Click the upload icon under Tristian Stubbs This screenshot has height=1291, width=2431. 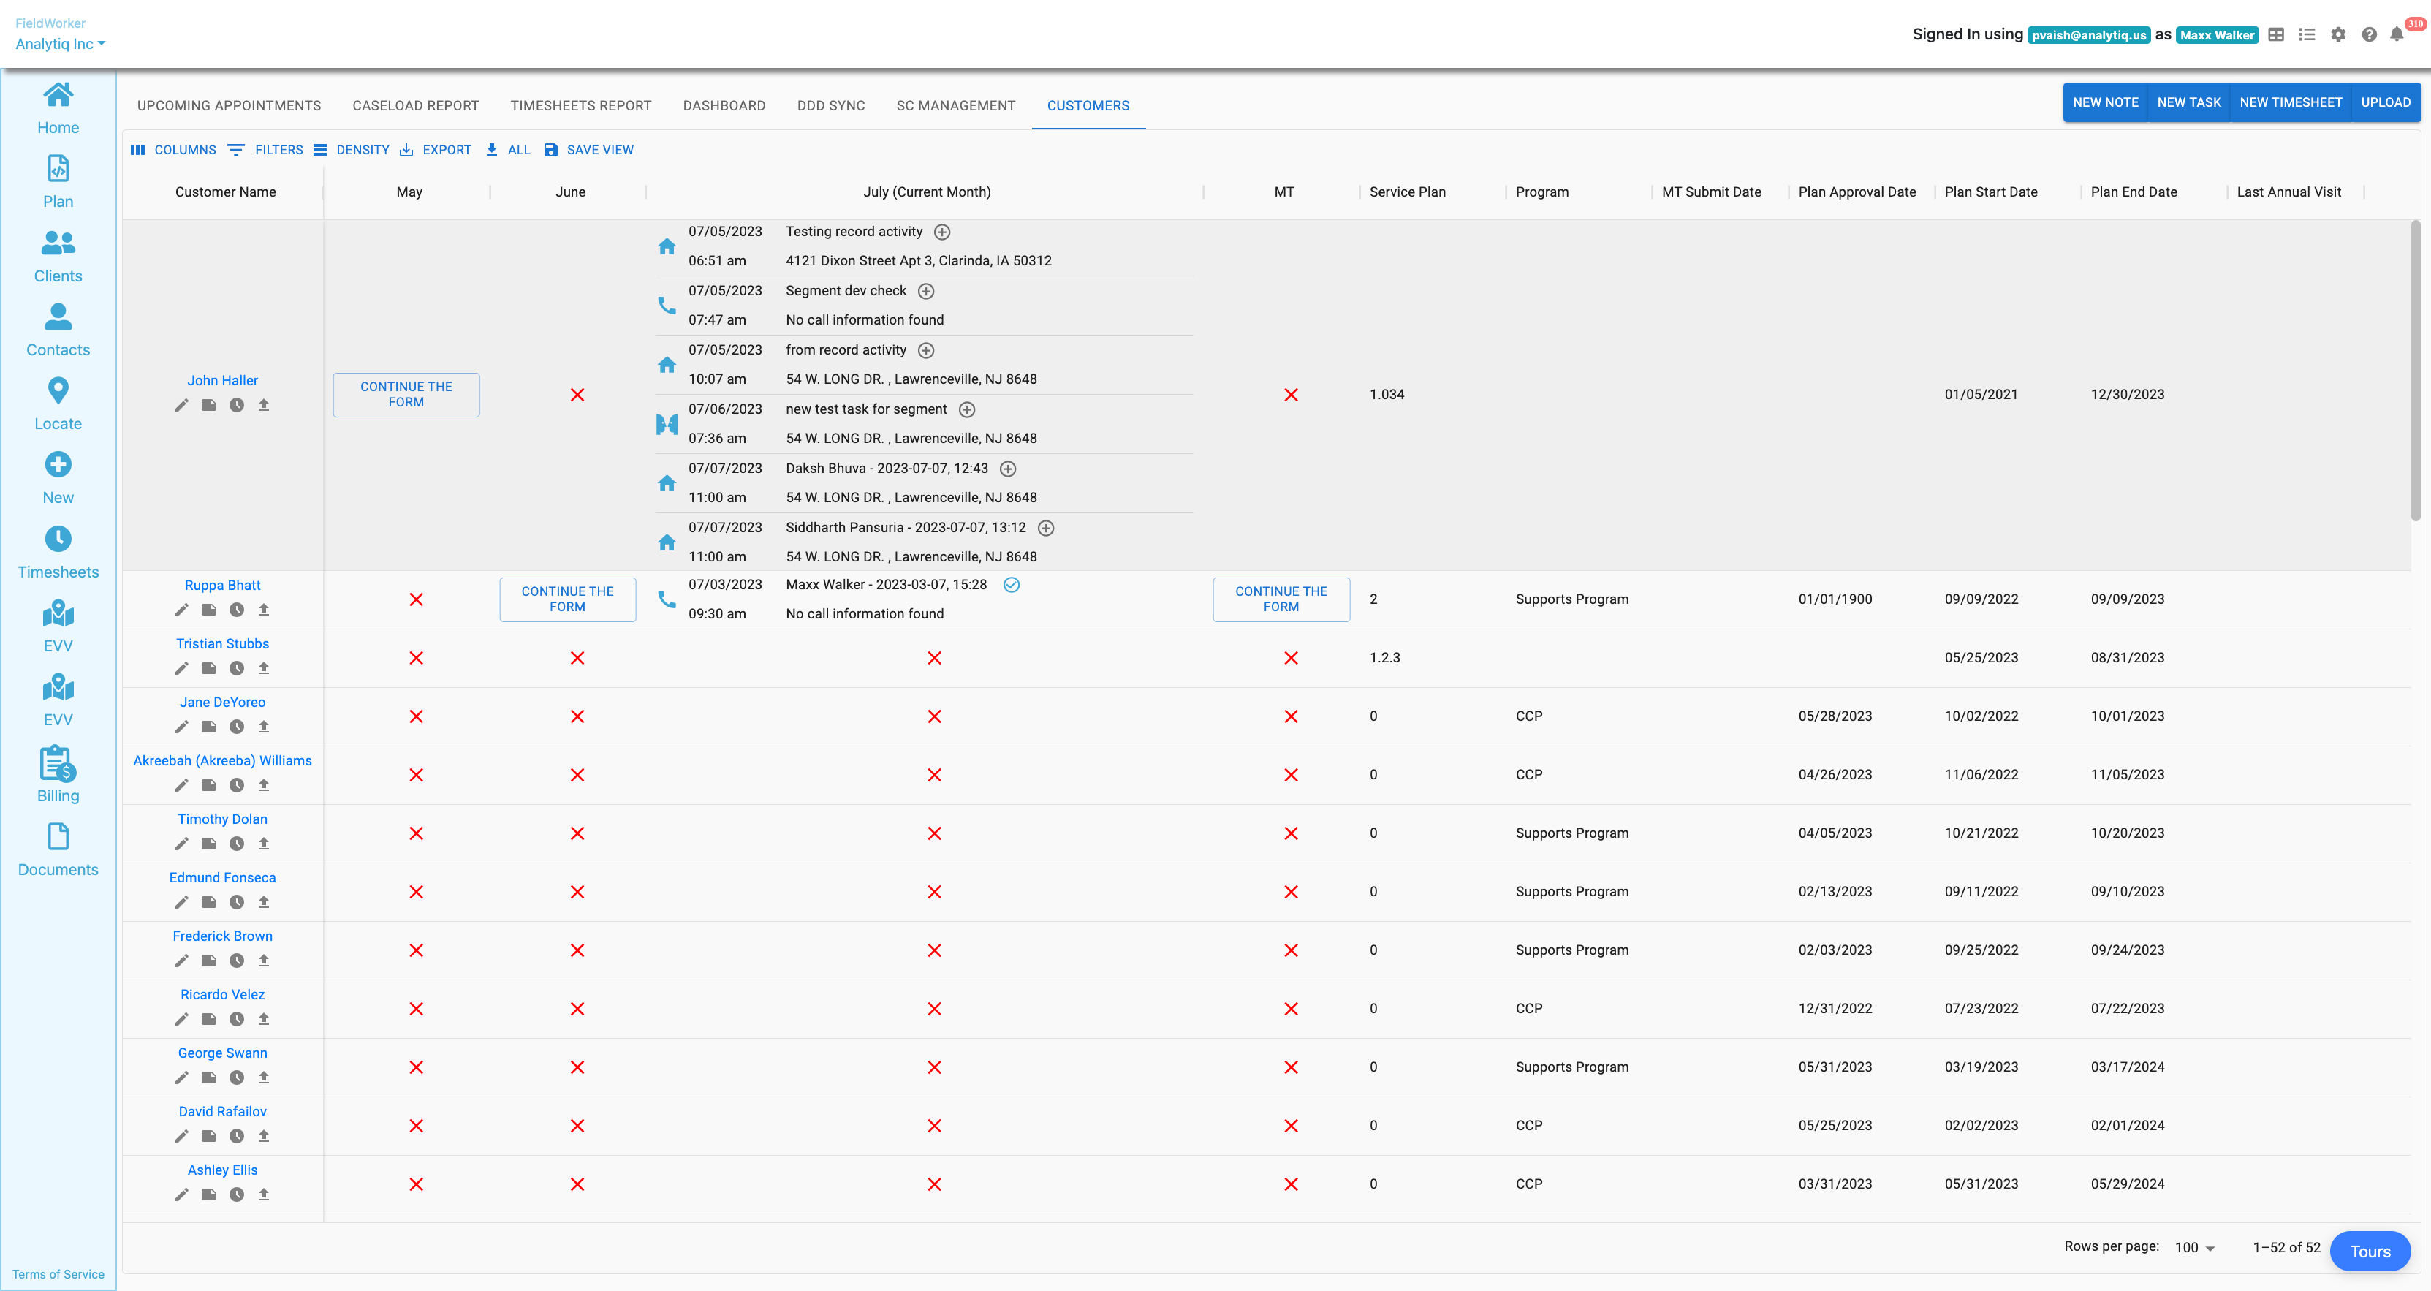click(263, 668)
